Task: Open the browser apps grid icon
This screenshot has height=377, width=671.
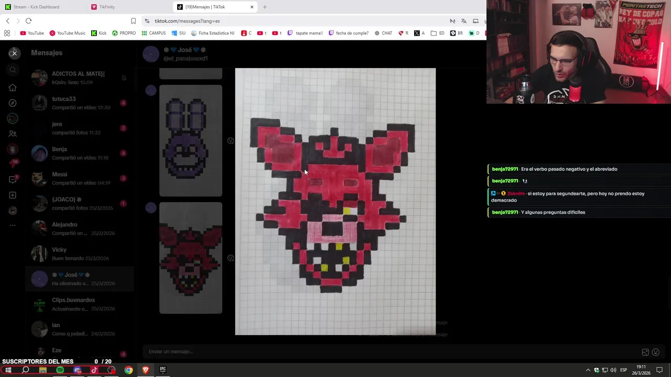Action: click(7, 33)
